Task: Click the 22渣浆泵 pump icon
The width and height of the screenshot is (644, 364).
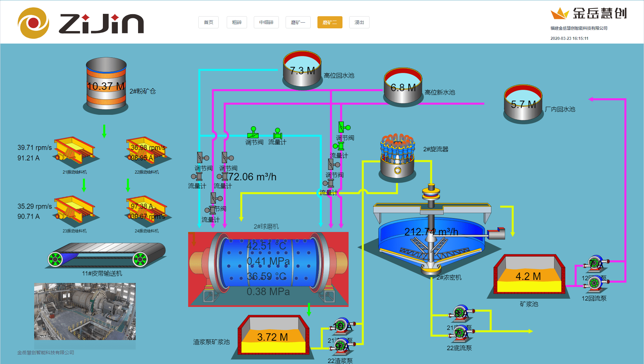Action: (x=342, y=346)
